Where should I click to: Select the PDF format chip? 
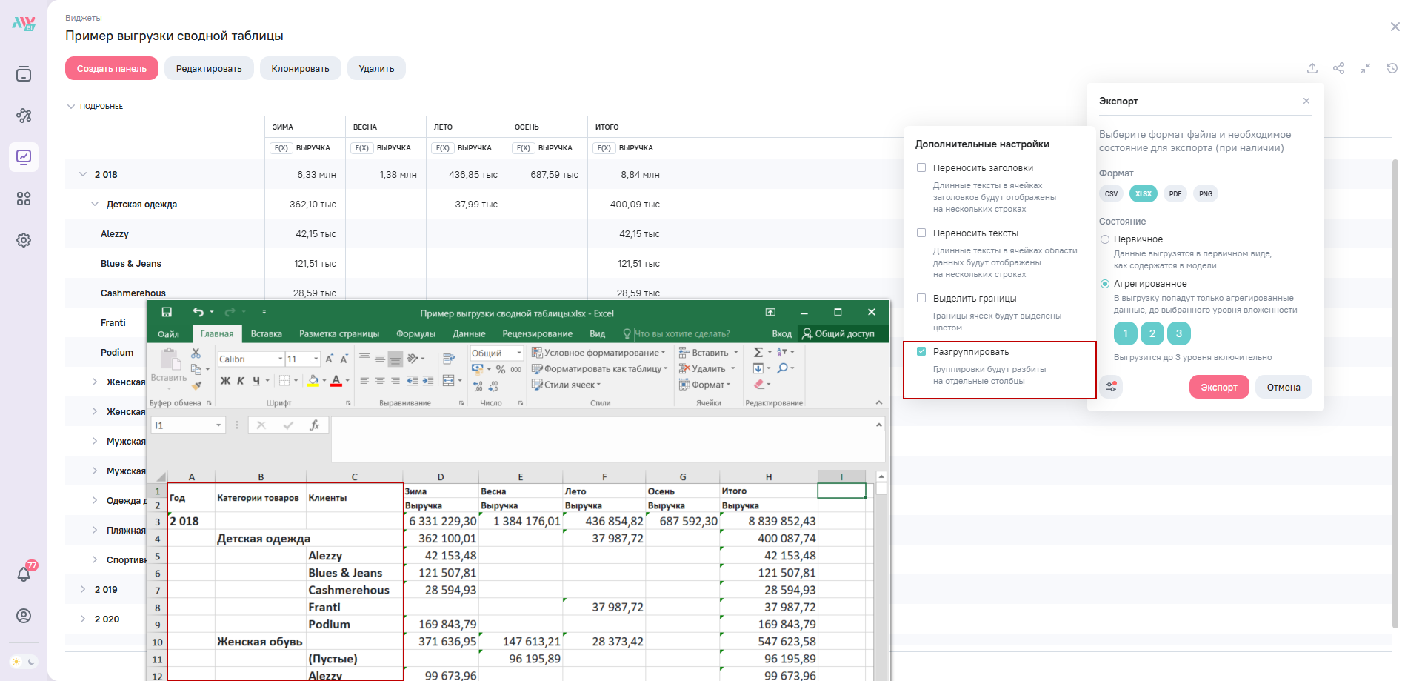coord(1175,194)
